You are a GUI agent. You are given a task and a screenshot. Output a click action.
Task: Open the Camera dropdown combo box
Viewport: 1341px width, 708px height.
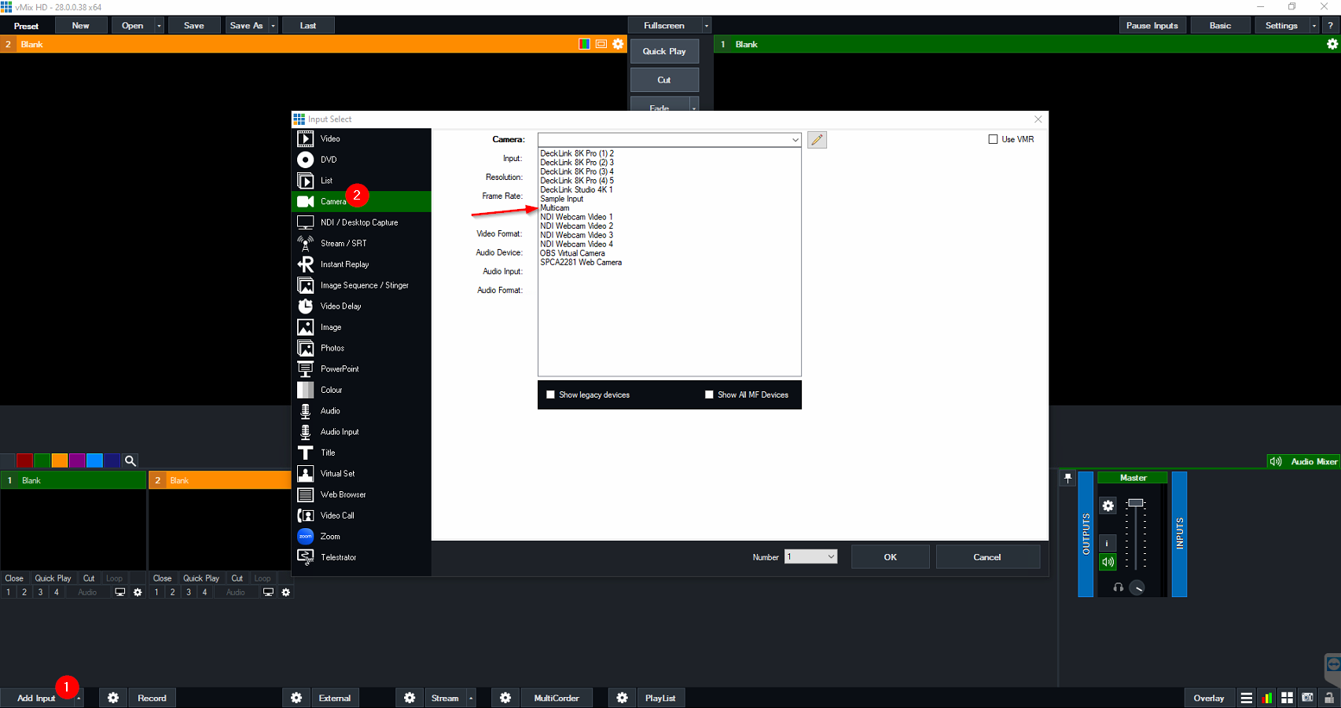(669, 140)
